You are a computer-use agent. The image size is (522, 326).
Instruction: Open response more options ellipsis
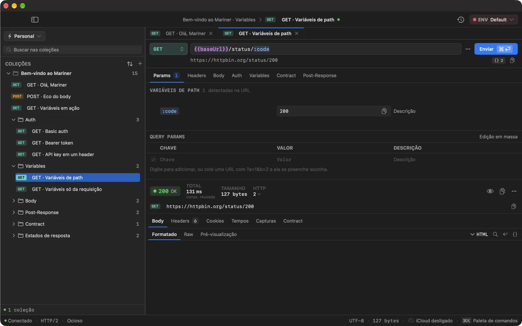tap(514, 191)
